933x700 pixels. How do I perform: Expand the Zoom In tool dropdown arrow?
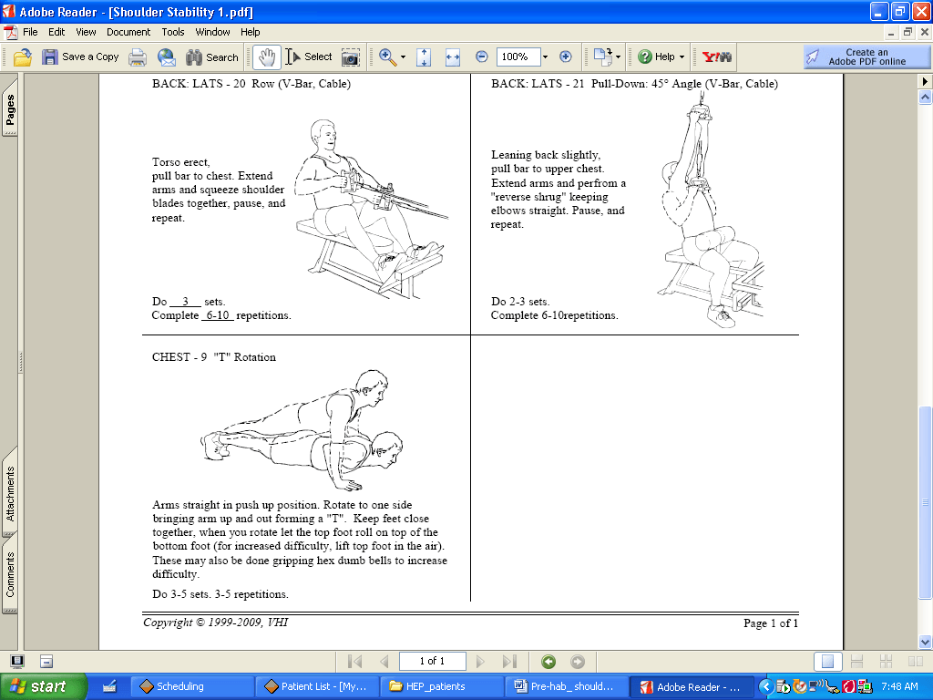pyautogui.click(x=404, y=57)
